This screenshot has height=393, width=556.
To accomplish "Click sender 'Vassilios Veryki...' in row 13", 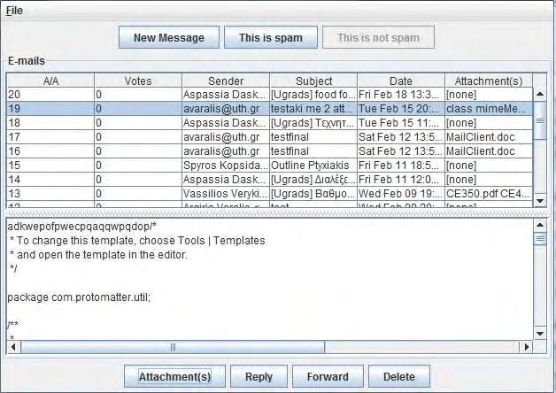I will click(x=226, y=194).
